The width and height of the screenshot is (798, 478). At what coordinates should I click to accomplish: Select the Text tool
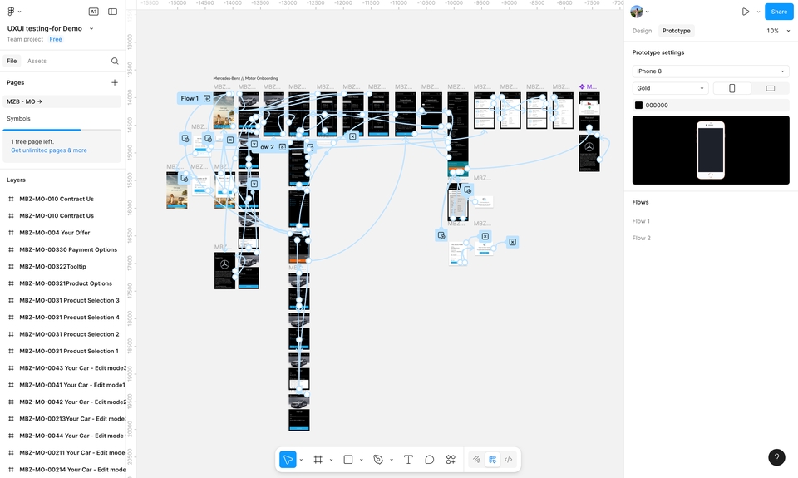pos(408,459)
